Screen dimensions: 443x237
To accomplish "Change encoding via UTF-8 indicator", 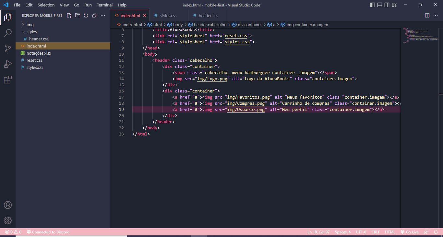I will tap(361, 232).
